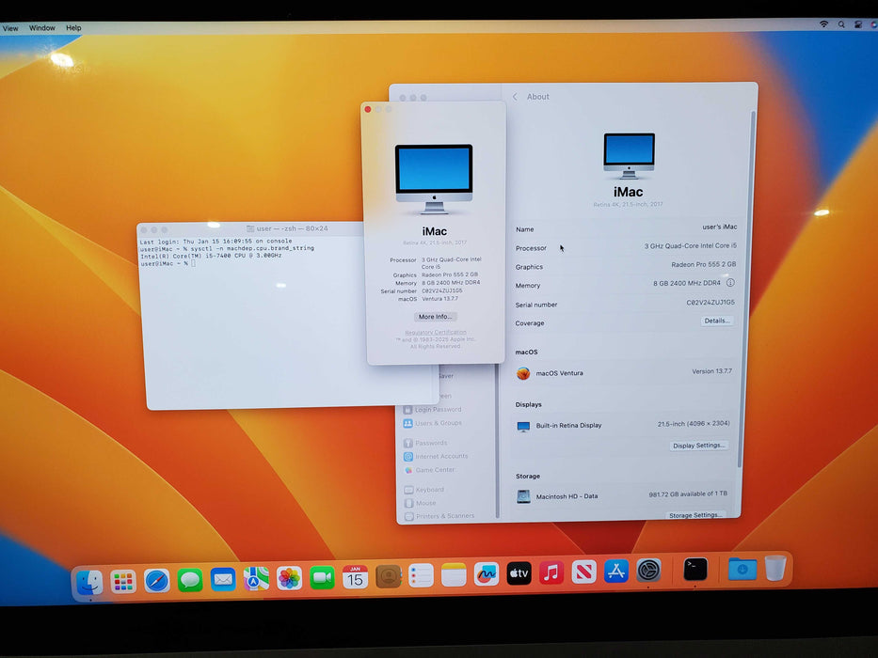Click the Name field "user's iMac"
Image resolution: width=878 pixels, height=658 pixels.
[720, 227]
